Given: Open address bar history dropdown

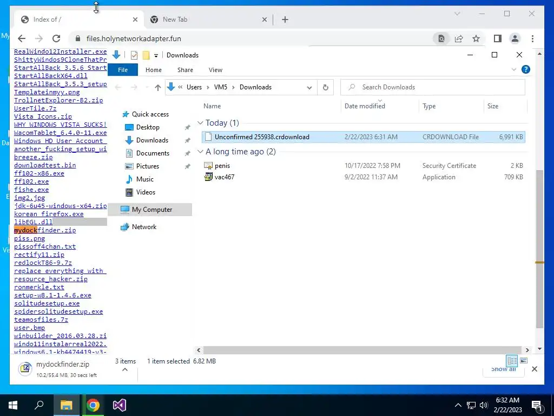Looking at the screenshot, I should coord(309,87).
